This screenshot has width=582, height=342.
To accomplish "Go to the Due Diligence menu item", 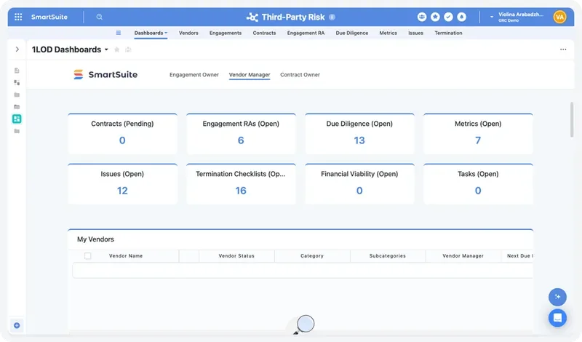I will [352, 33].
